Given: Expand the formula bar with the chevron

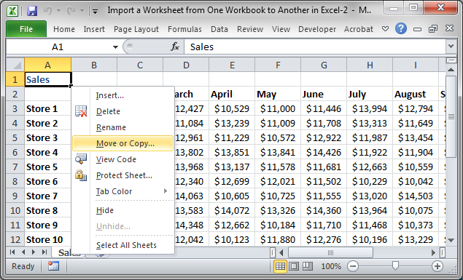Looking at the screenshot, I should coord(451,47).
